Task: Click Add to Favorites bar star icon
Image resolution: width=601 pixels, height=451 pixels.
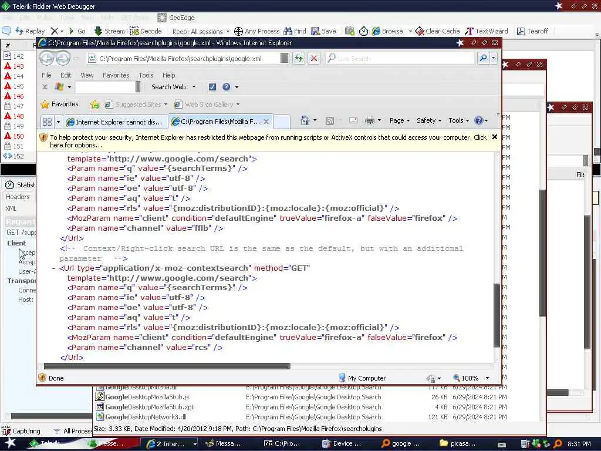Action: click(95, 105)
